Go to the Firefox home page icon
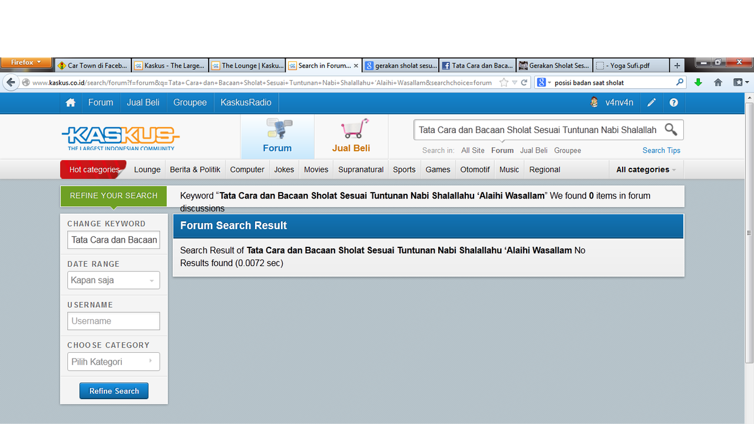This screenshot has width=754, height=424. pyautogui.click(x=717, y=82)
